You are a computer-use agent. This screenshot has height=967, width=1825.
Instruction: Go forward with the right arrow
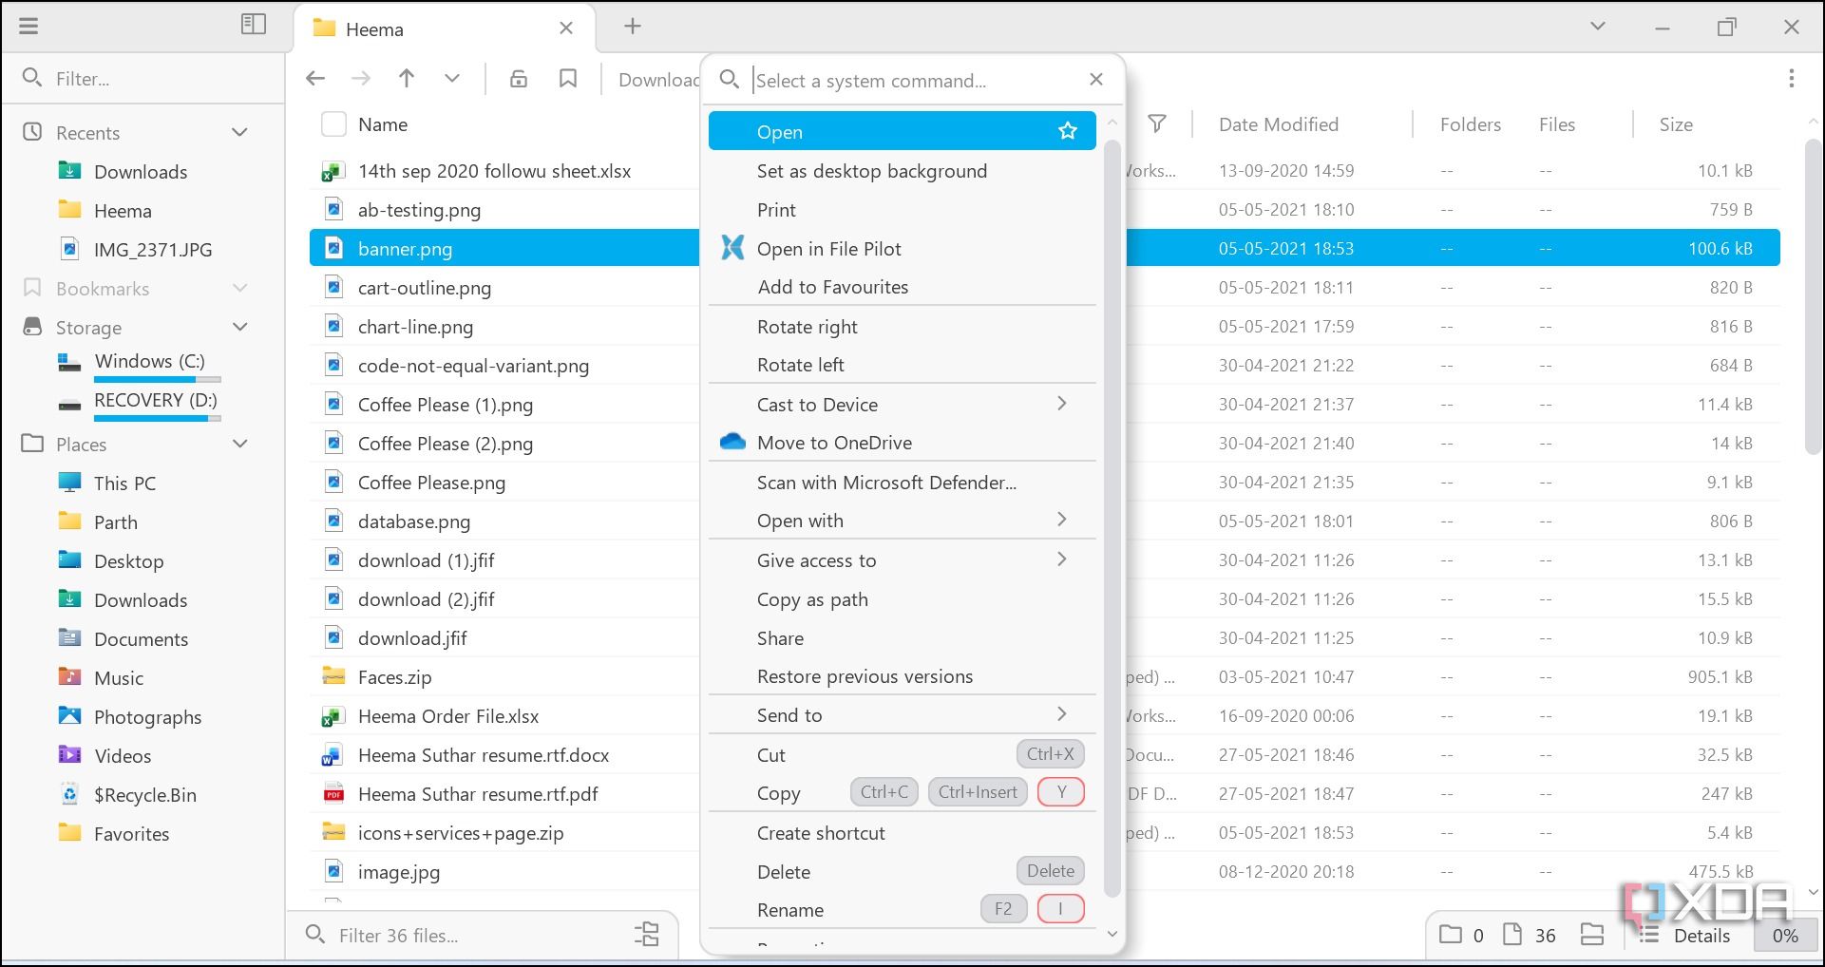click(x=361, y=79)
